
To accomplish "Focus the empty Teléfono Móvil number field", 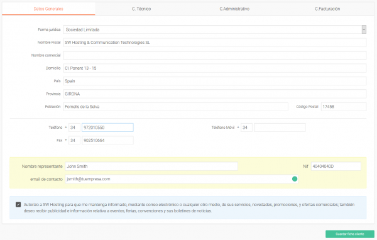I will pos(280,128).
